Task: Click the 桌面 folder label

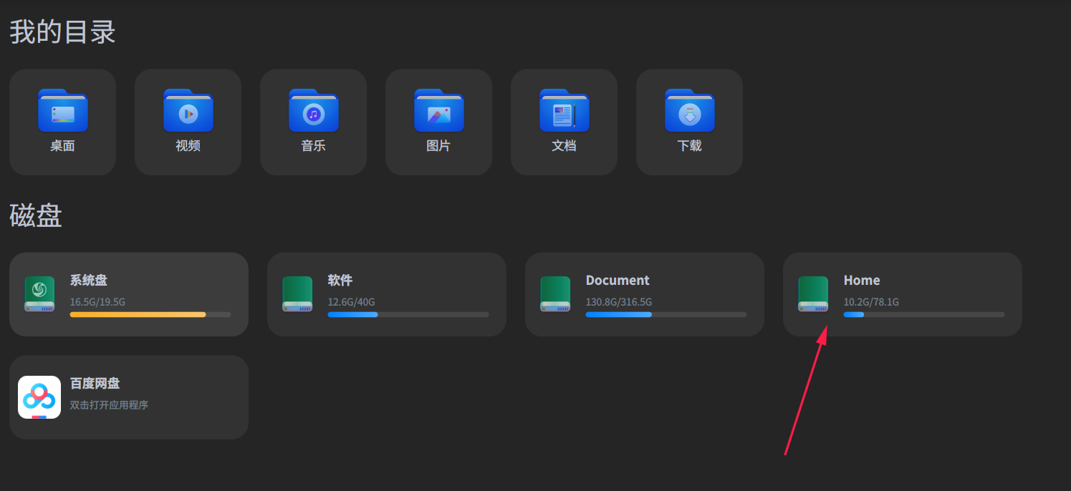Action: tap(63, 146)
